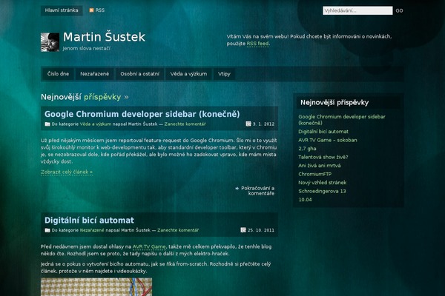Follow the AVR TV Game link in article text
445x296 pixels.
pos(149,246)
